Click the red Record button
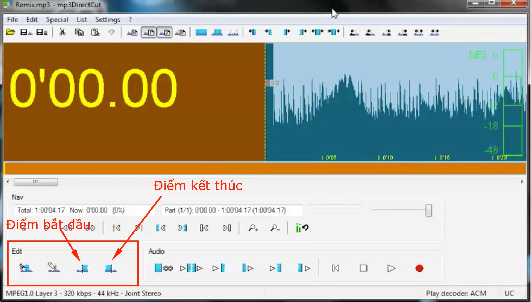The width and height of the screenshot is (531, 302). pos(419,268)
